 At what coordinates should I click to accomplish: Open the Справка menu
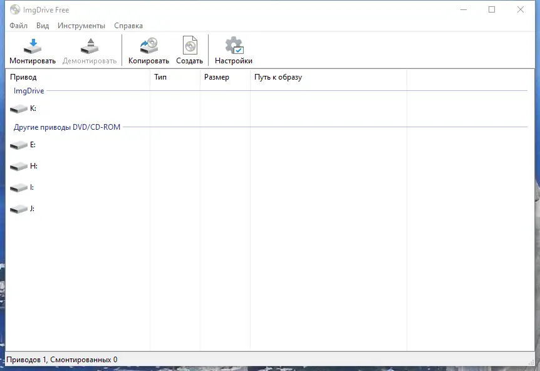pos(128,26)
